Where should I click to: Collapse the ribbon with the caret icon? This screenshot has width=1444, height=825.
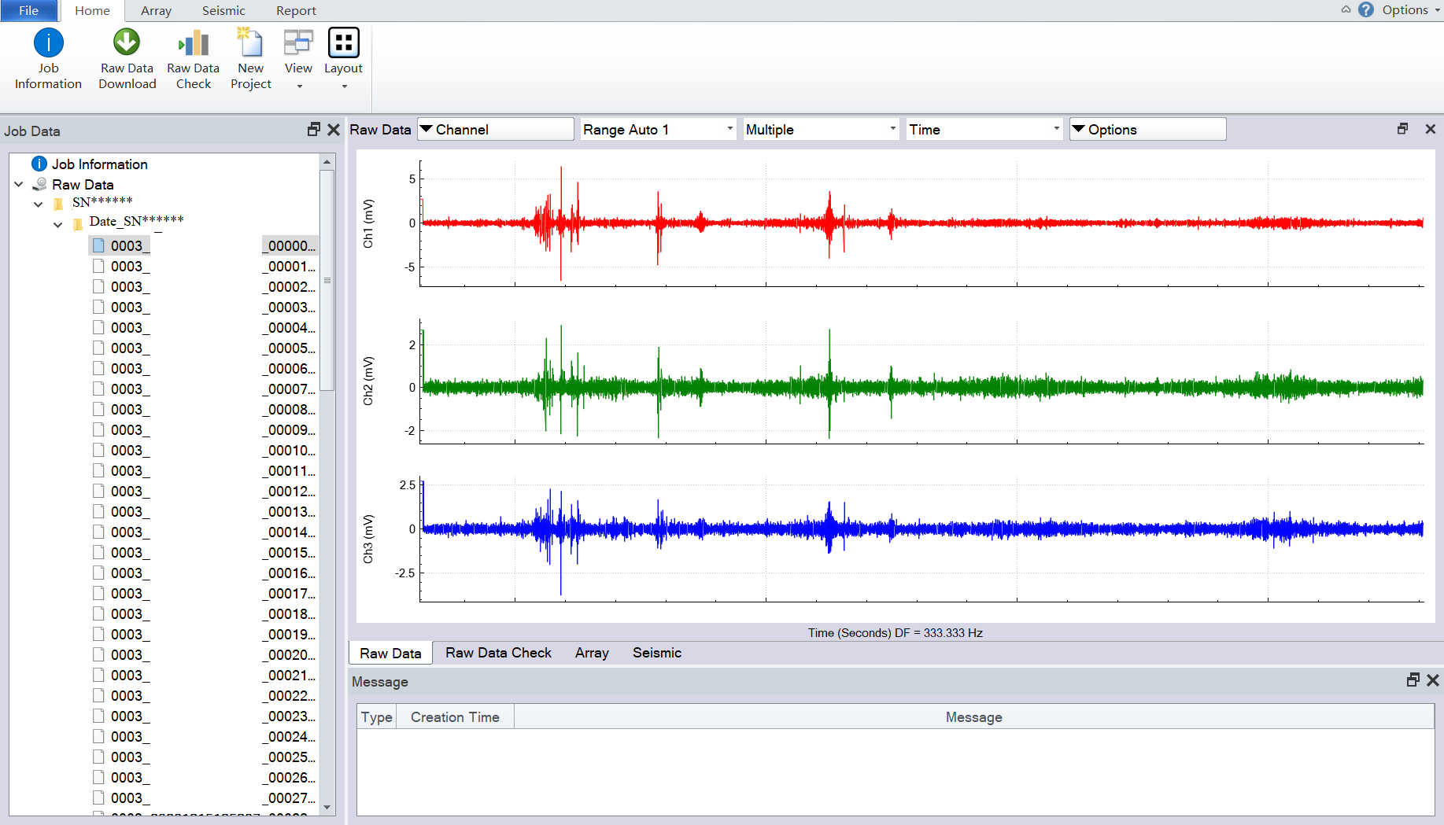[1346, 9]
